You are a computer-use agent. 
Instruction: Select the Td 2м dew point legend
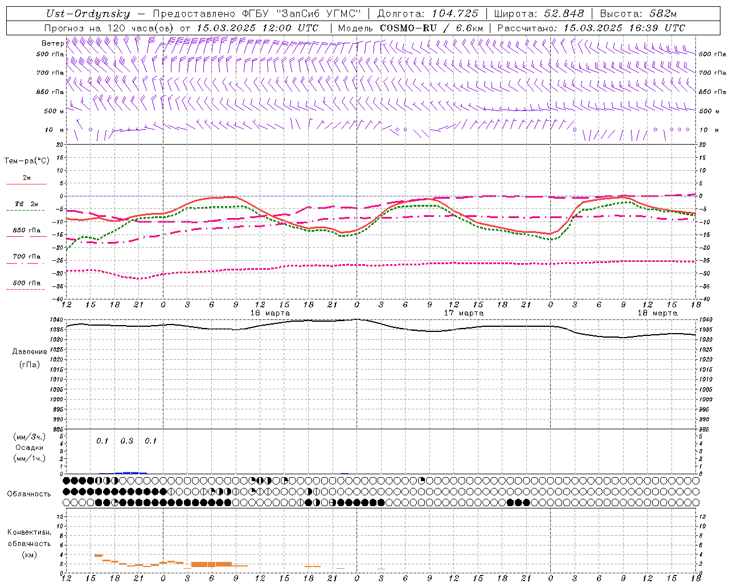pos(26,204)
